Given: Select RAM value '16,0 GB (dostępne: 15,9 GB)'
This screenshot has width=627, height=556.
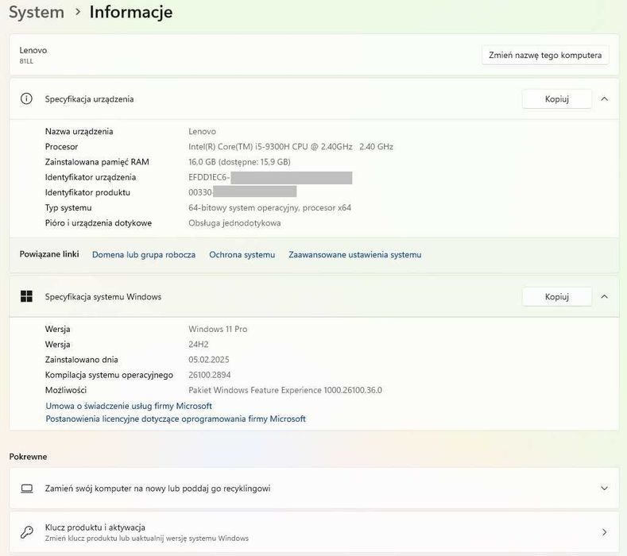Looking at the screenshot, I should pos(239,162).
